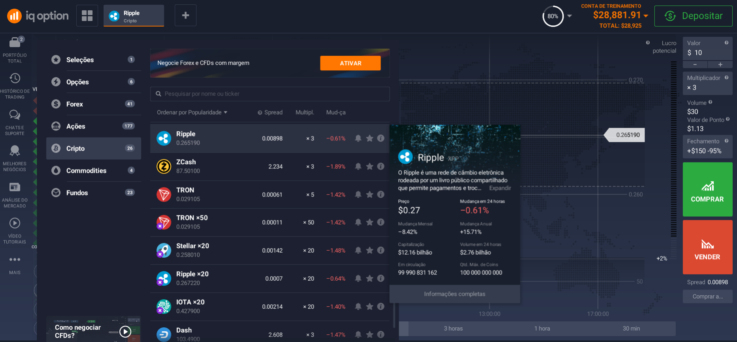The image size is (737, 342).
Task: Set chart range to 30 min
Action: pyautogui.click(x=631, y=329)
